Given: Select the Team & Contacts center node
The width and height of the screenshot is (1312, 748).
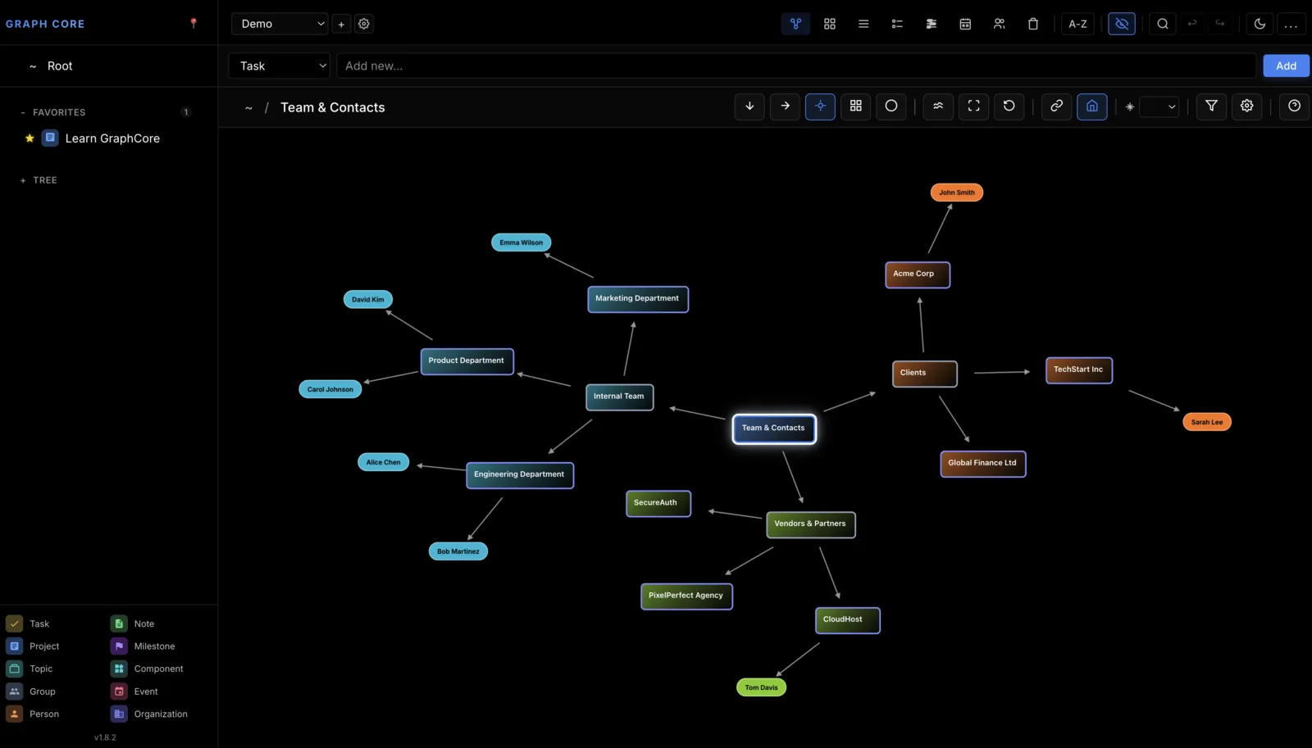Looking at the screenshot, I should (x=773, y=428).
